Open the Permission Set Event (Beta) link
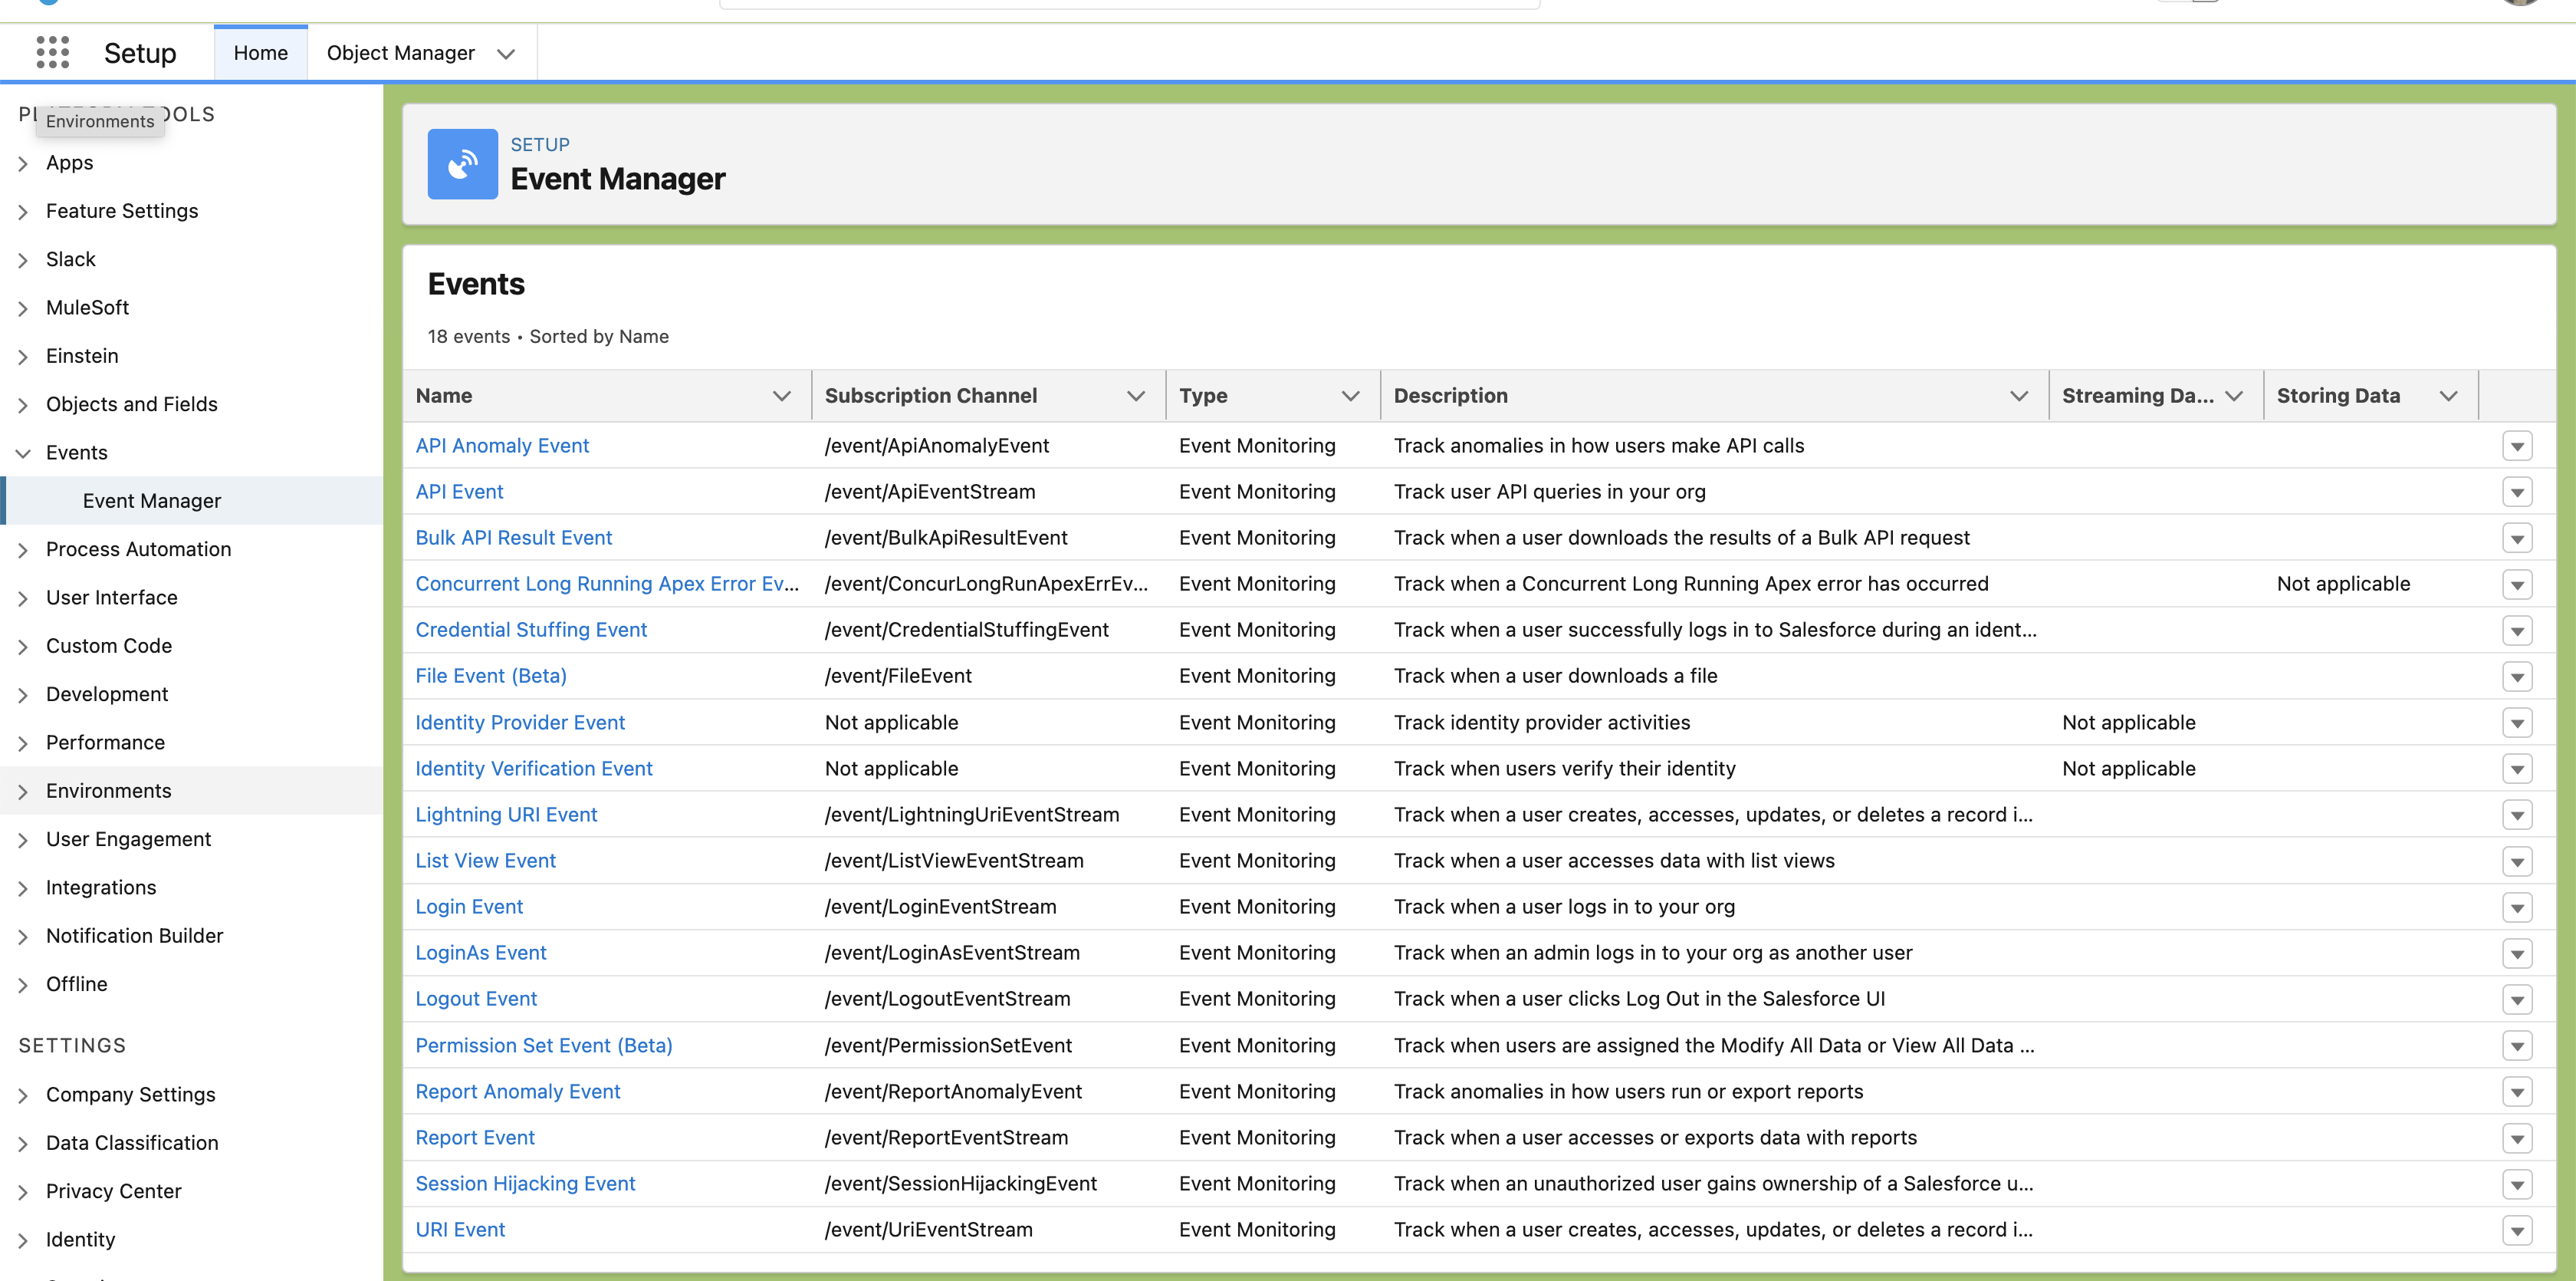Image resolution: width=2576 pixels, height=1281 pixels. coord(544,1046)
